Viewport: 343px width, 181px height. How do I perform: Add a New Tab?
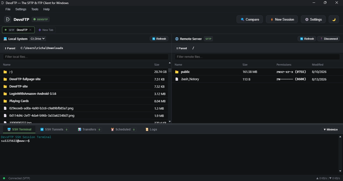point(45,30)
